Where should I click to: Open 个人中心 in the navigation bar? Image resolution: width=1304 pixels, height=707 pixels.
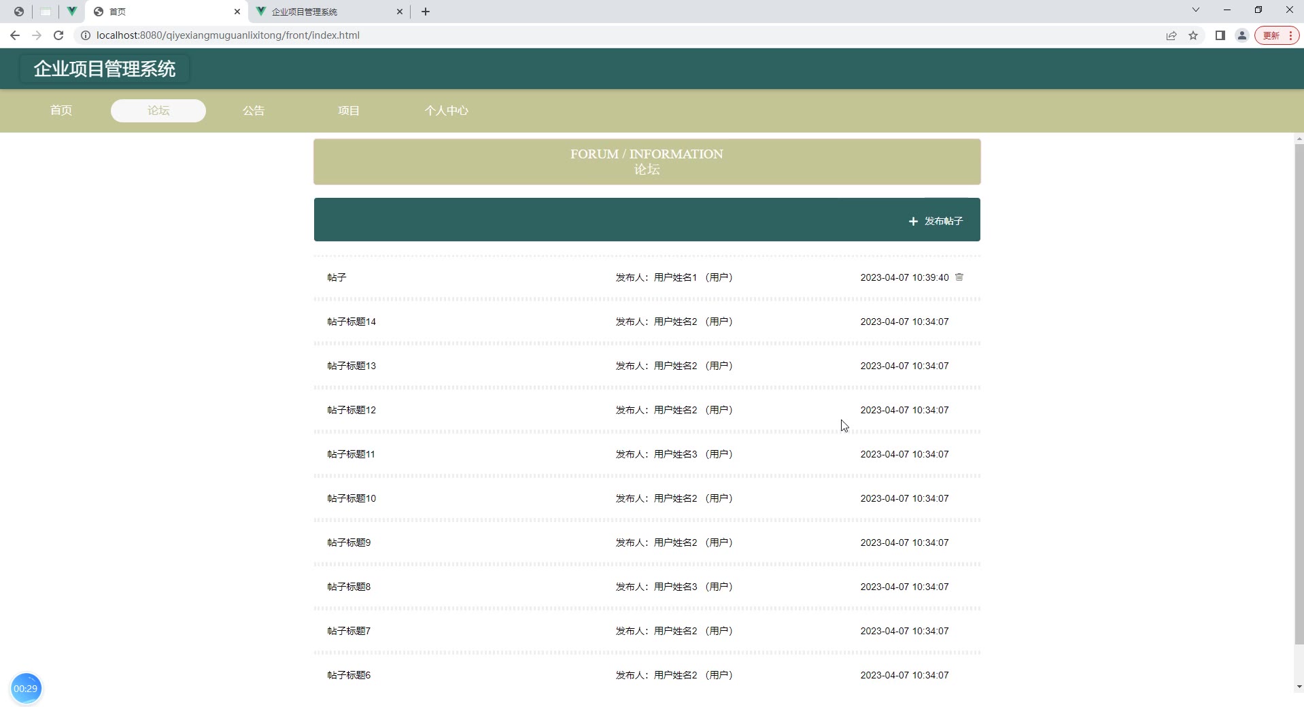click(x=446, y=111)
